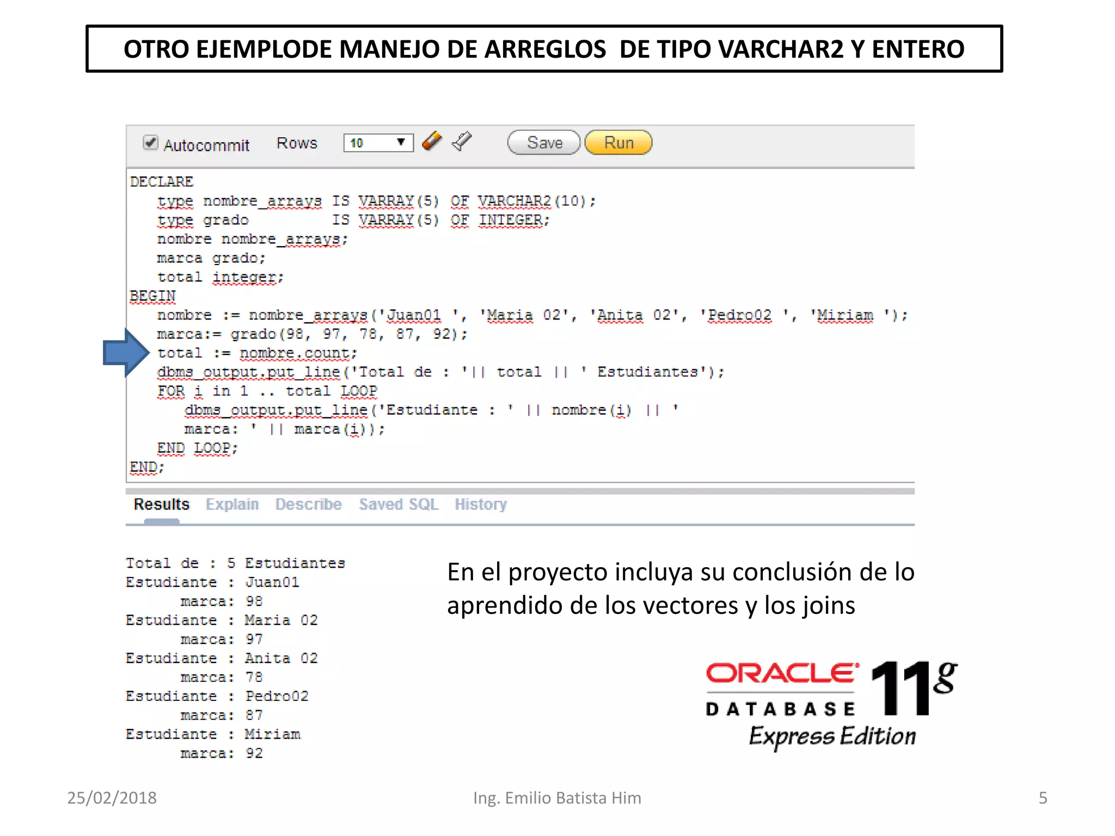Click the line 'marca grado;'
Image resolution: width=1115 pixels, height=836 pixels.
pos(211,258)
